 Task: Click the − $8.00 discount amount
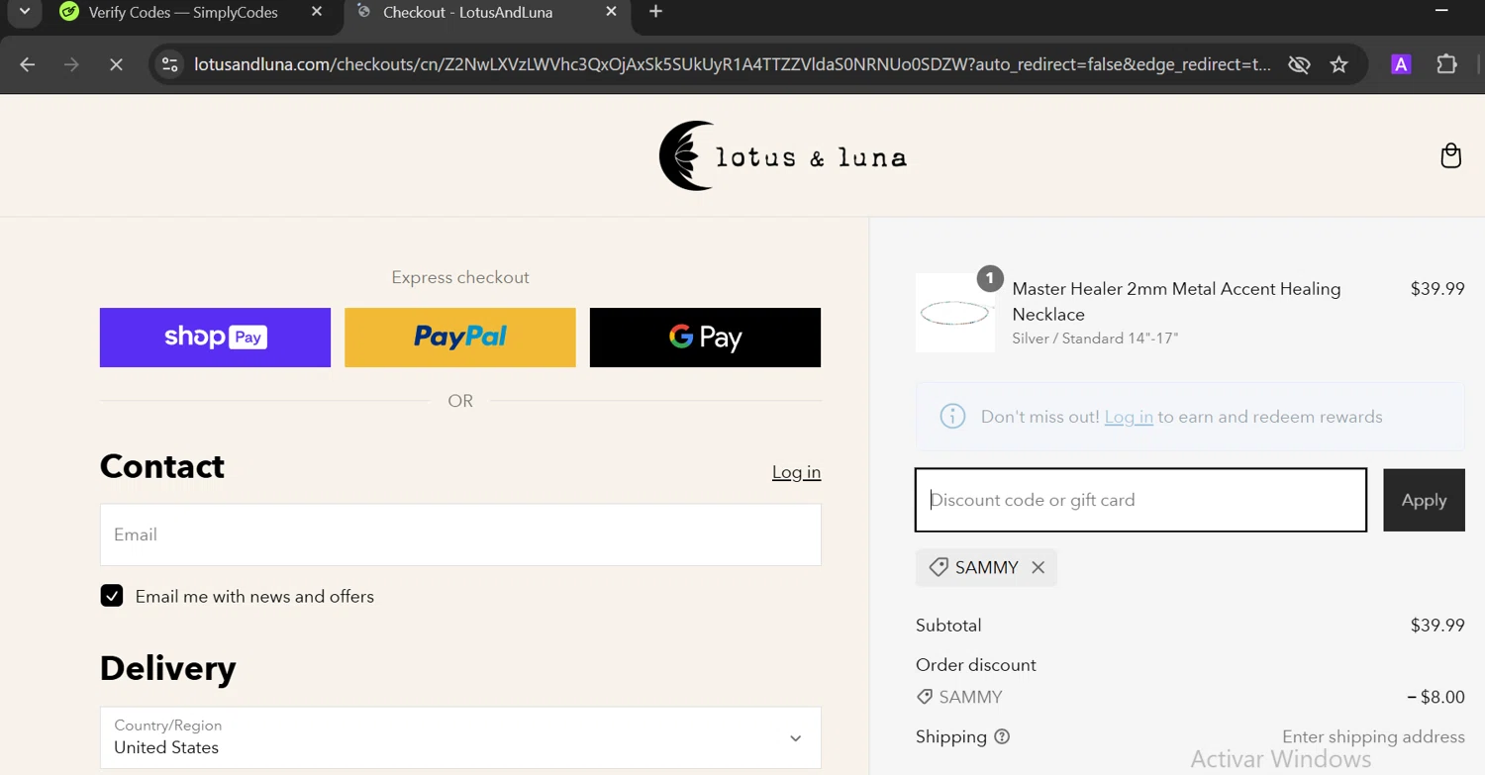point(1435,697)
